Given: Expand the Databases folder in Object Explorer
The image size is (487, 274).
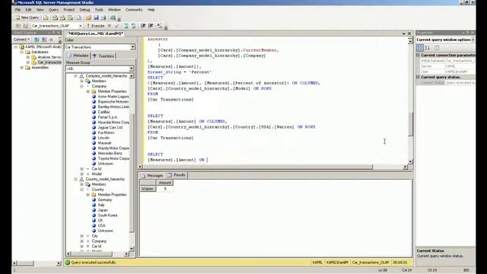Looking at the screenshot, I should tap(22, 53).
